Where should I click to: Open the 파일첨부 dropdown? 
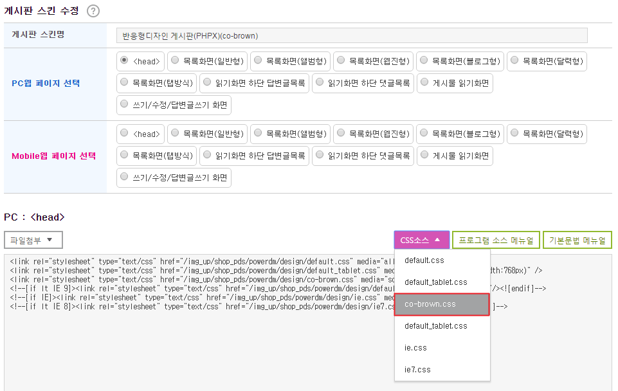coord(33,240)
